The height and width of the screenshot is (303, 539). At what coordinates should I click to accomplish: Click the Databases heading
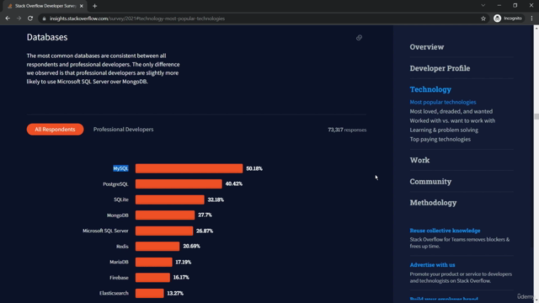click(x=47, y=37)
